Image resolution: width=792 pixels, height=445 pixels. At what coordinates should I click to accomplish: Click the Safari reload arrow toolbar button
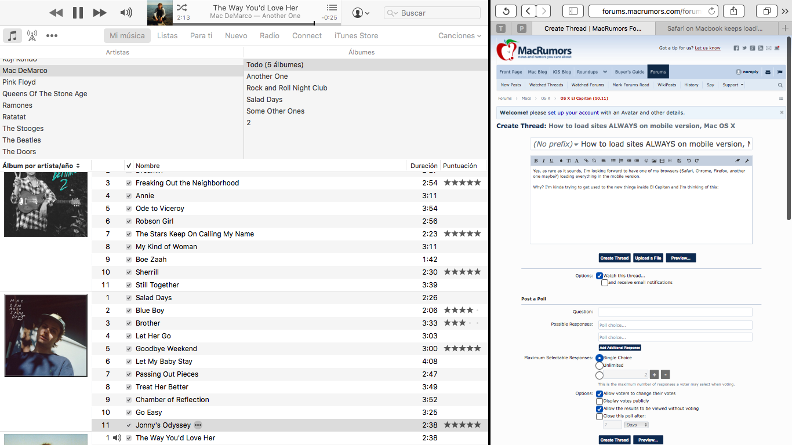[x=506, y=11]
